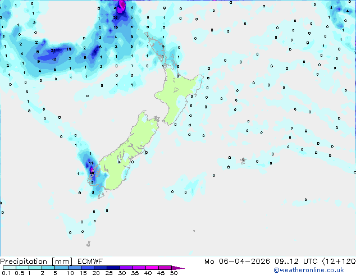Screen dimensions: 356x275
Task: Click the 45–50 mm legend swatch
Action: (165, 268)
